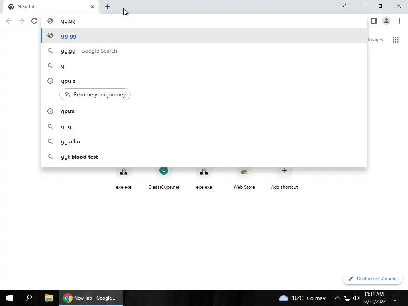
Task: Open the notification center icon
Action: [395, 298]
